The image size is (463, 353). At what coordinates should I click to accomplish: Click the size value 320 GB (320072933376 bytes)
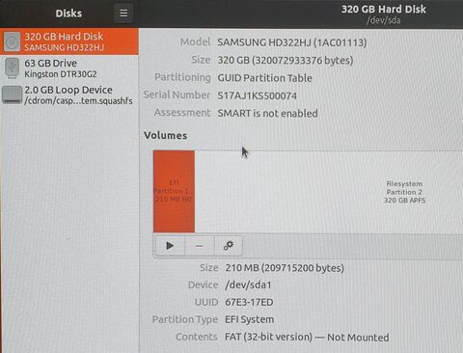pos(286,60)
